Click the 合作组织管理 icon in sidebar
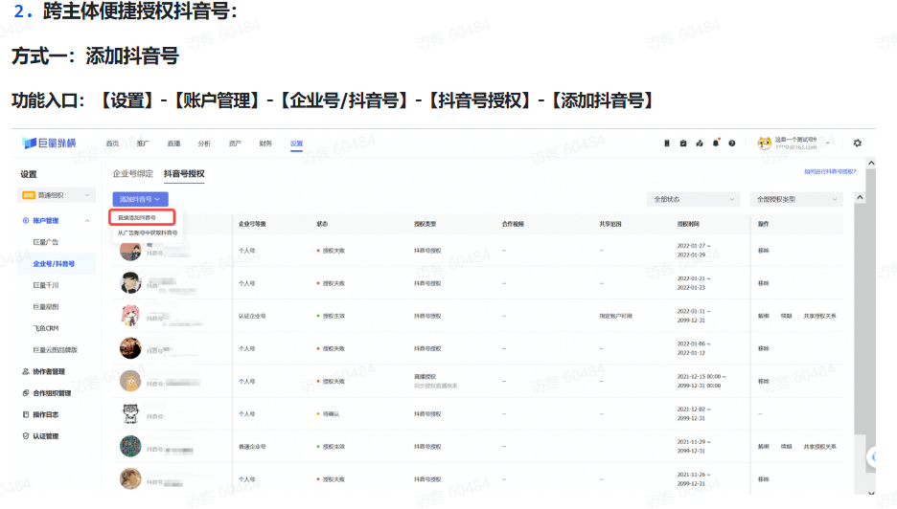The image size is (897, 509). click(x=25, y=393)
